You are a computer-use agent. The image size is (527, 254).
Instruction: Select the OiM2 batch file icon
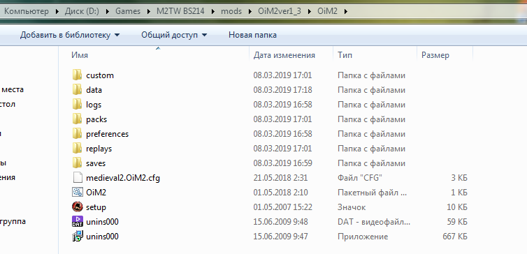click(78, 193)
